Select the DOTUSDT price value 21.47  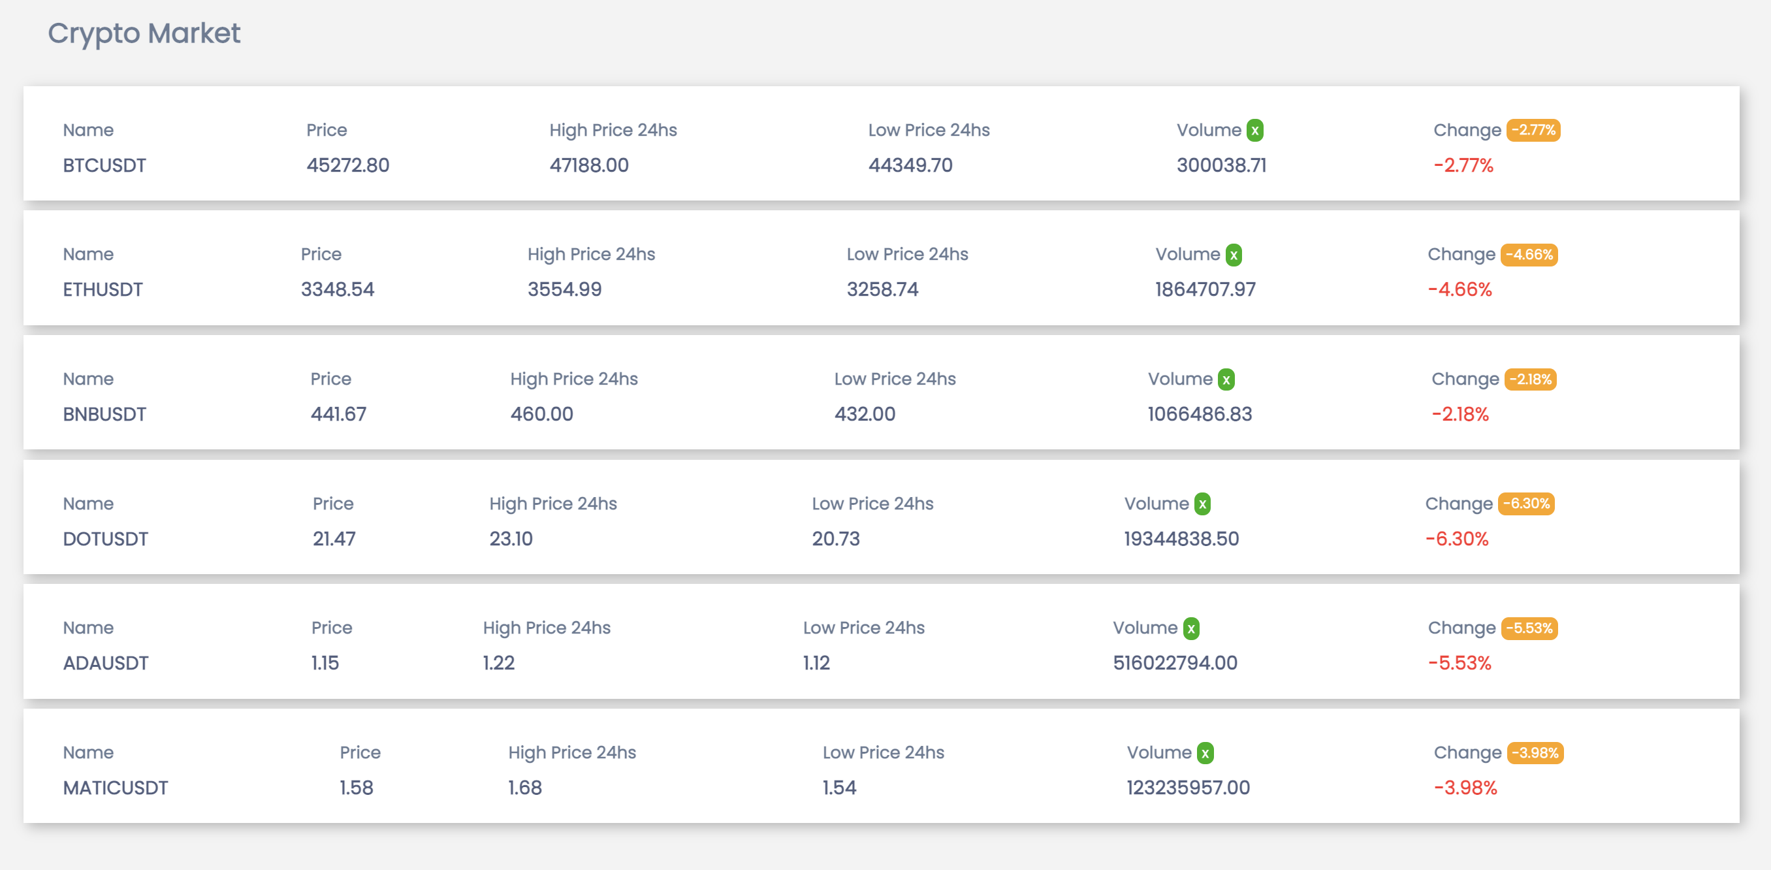click(x=334, y=540)
